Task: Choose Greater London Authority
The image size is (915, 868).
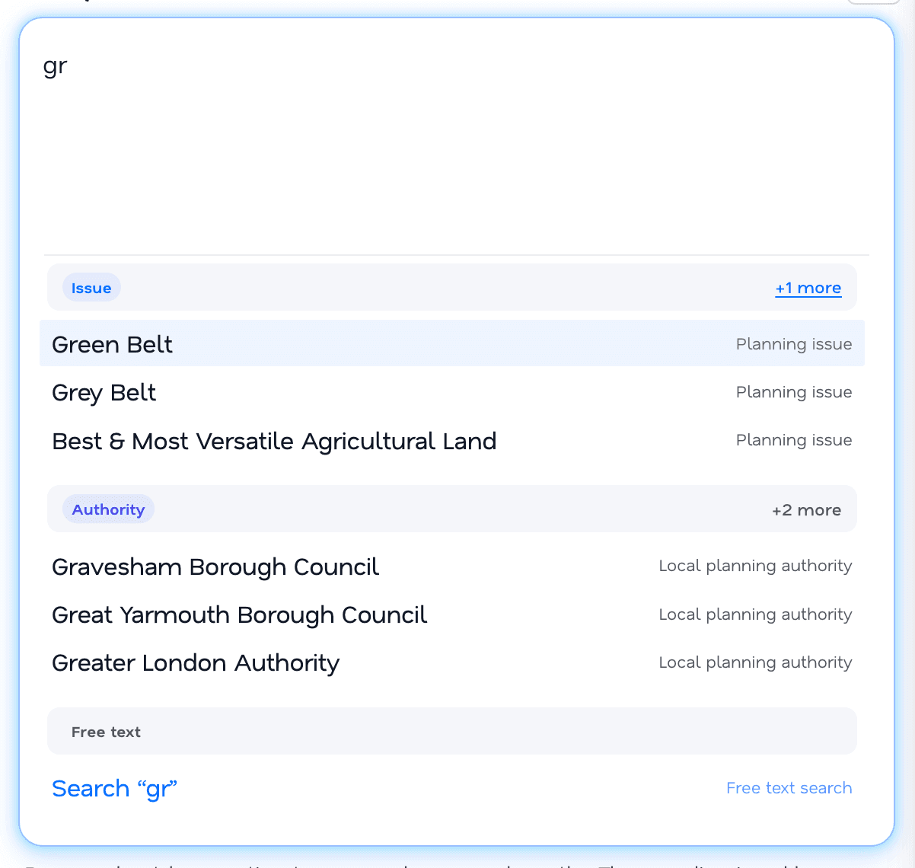Action: tap(195, 662)
